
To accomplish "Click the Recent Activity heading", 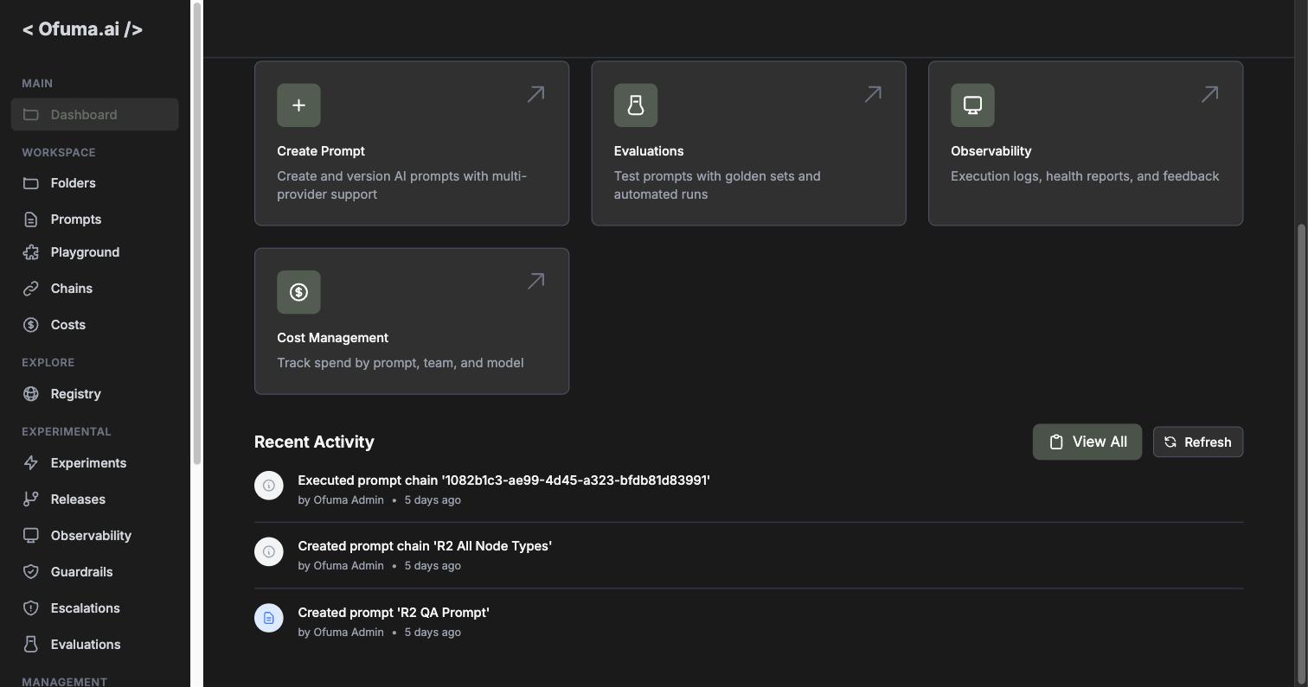I will pos(314,442).
